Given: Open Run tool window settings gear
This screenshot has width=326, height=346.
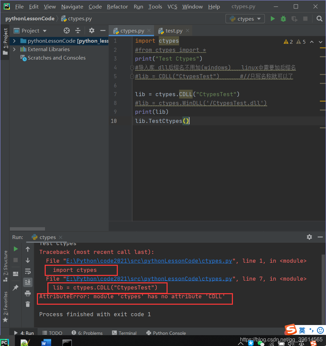Looking at the screenshot, I should pos(309,237).
